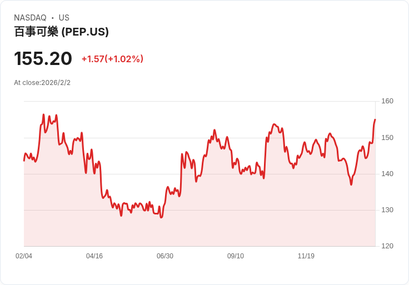Click the +1.57(+1.02%) price change

[x=112, y=59]
